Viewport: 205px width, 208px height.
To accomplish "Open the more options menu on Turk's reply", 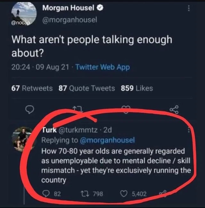I will coord(189,130).
